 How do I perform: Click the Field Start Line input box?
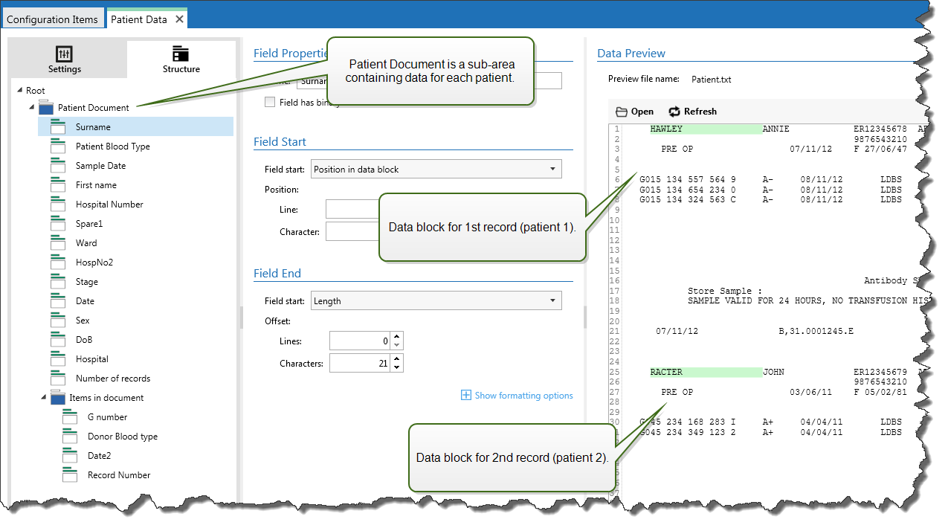tap(352, 210)
